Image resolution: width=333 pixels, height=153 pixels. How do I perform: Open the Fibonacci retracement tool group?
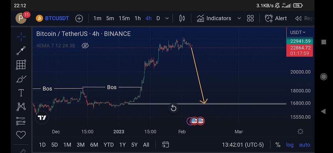[21, 65]
